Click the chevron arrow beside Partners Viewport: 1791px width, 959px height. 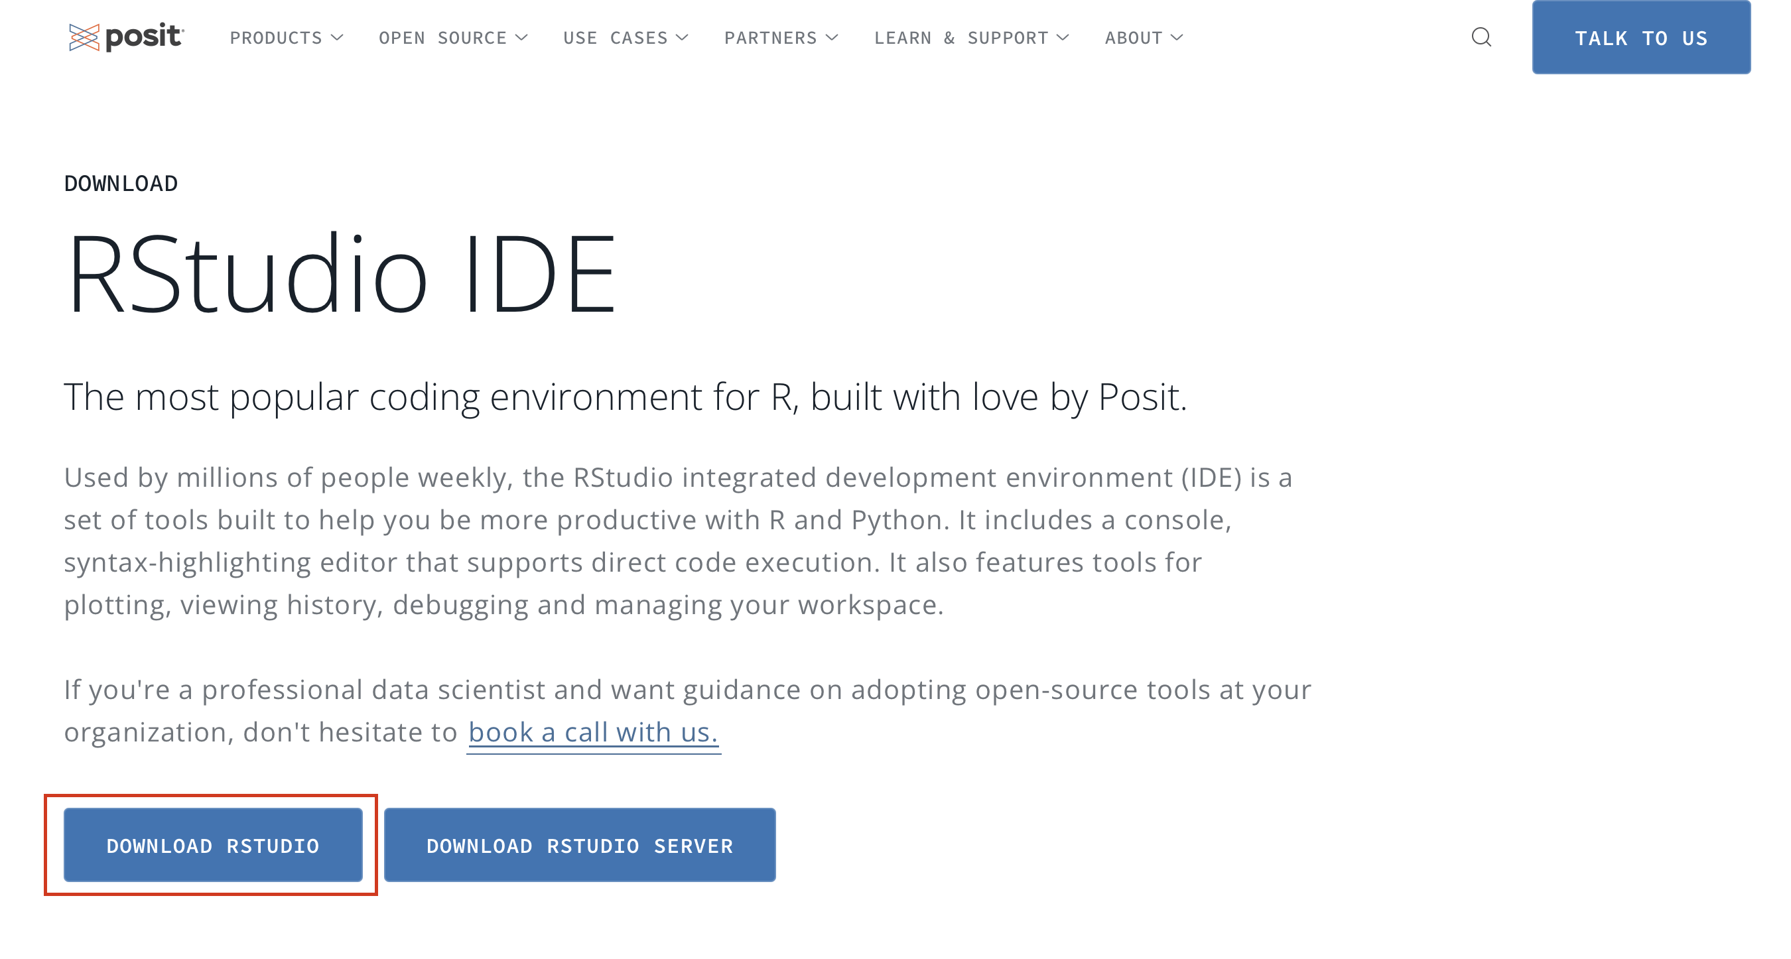(832, 38)
